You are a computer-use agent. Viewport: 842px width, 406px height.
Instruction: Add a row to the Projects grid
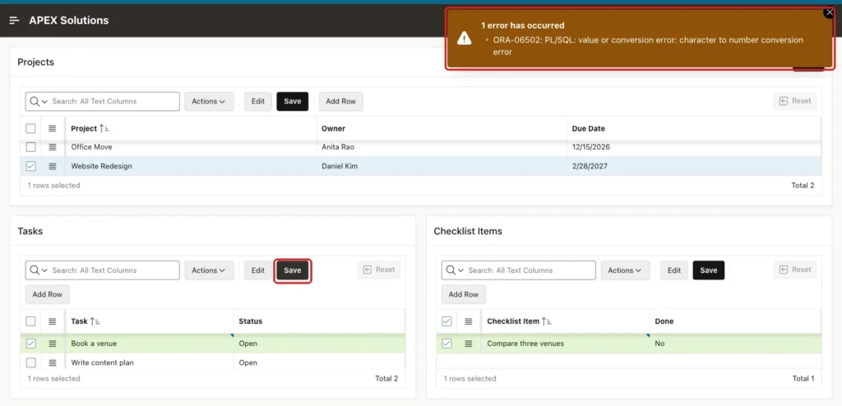341,102
